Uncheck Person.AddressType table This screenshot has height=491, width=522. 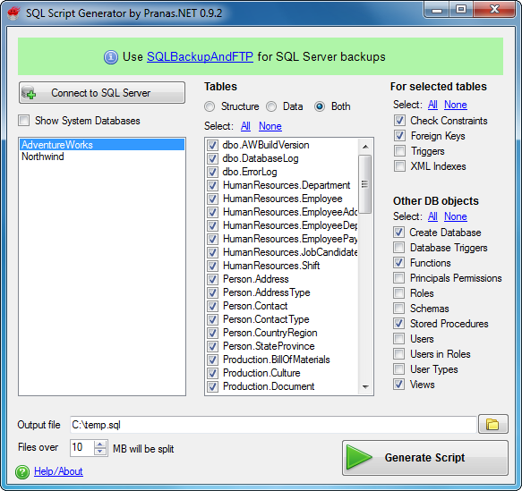[x=212, y=292]
